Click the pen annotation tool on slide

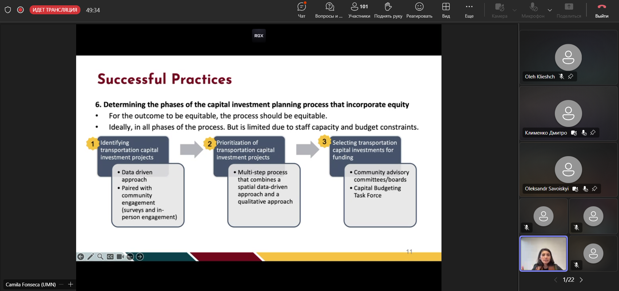coord(90,256)
